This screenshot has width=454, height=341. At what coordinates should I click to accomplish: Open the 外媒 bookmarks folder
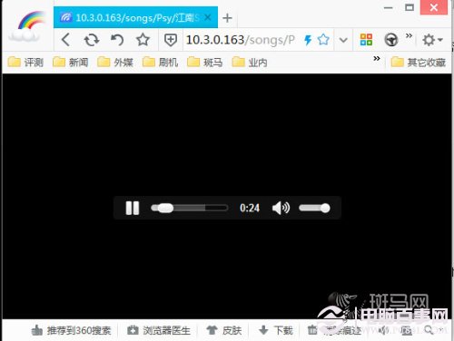[115, 63]
